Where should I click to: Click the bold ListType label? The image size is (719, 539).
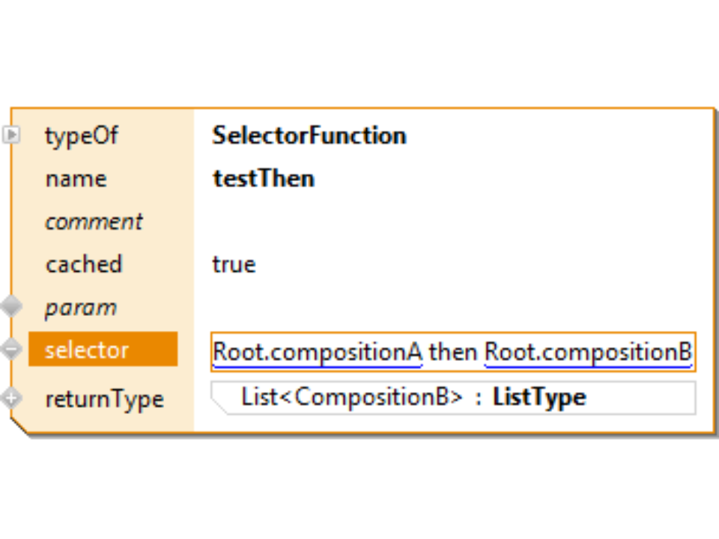point(539,398)
